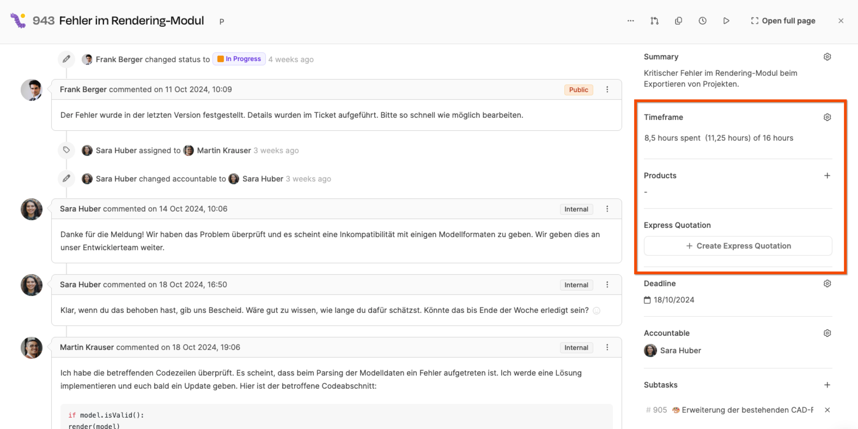Add a subtask with plus icon

[827, 385]
